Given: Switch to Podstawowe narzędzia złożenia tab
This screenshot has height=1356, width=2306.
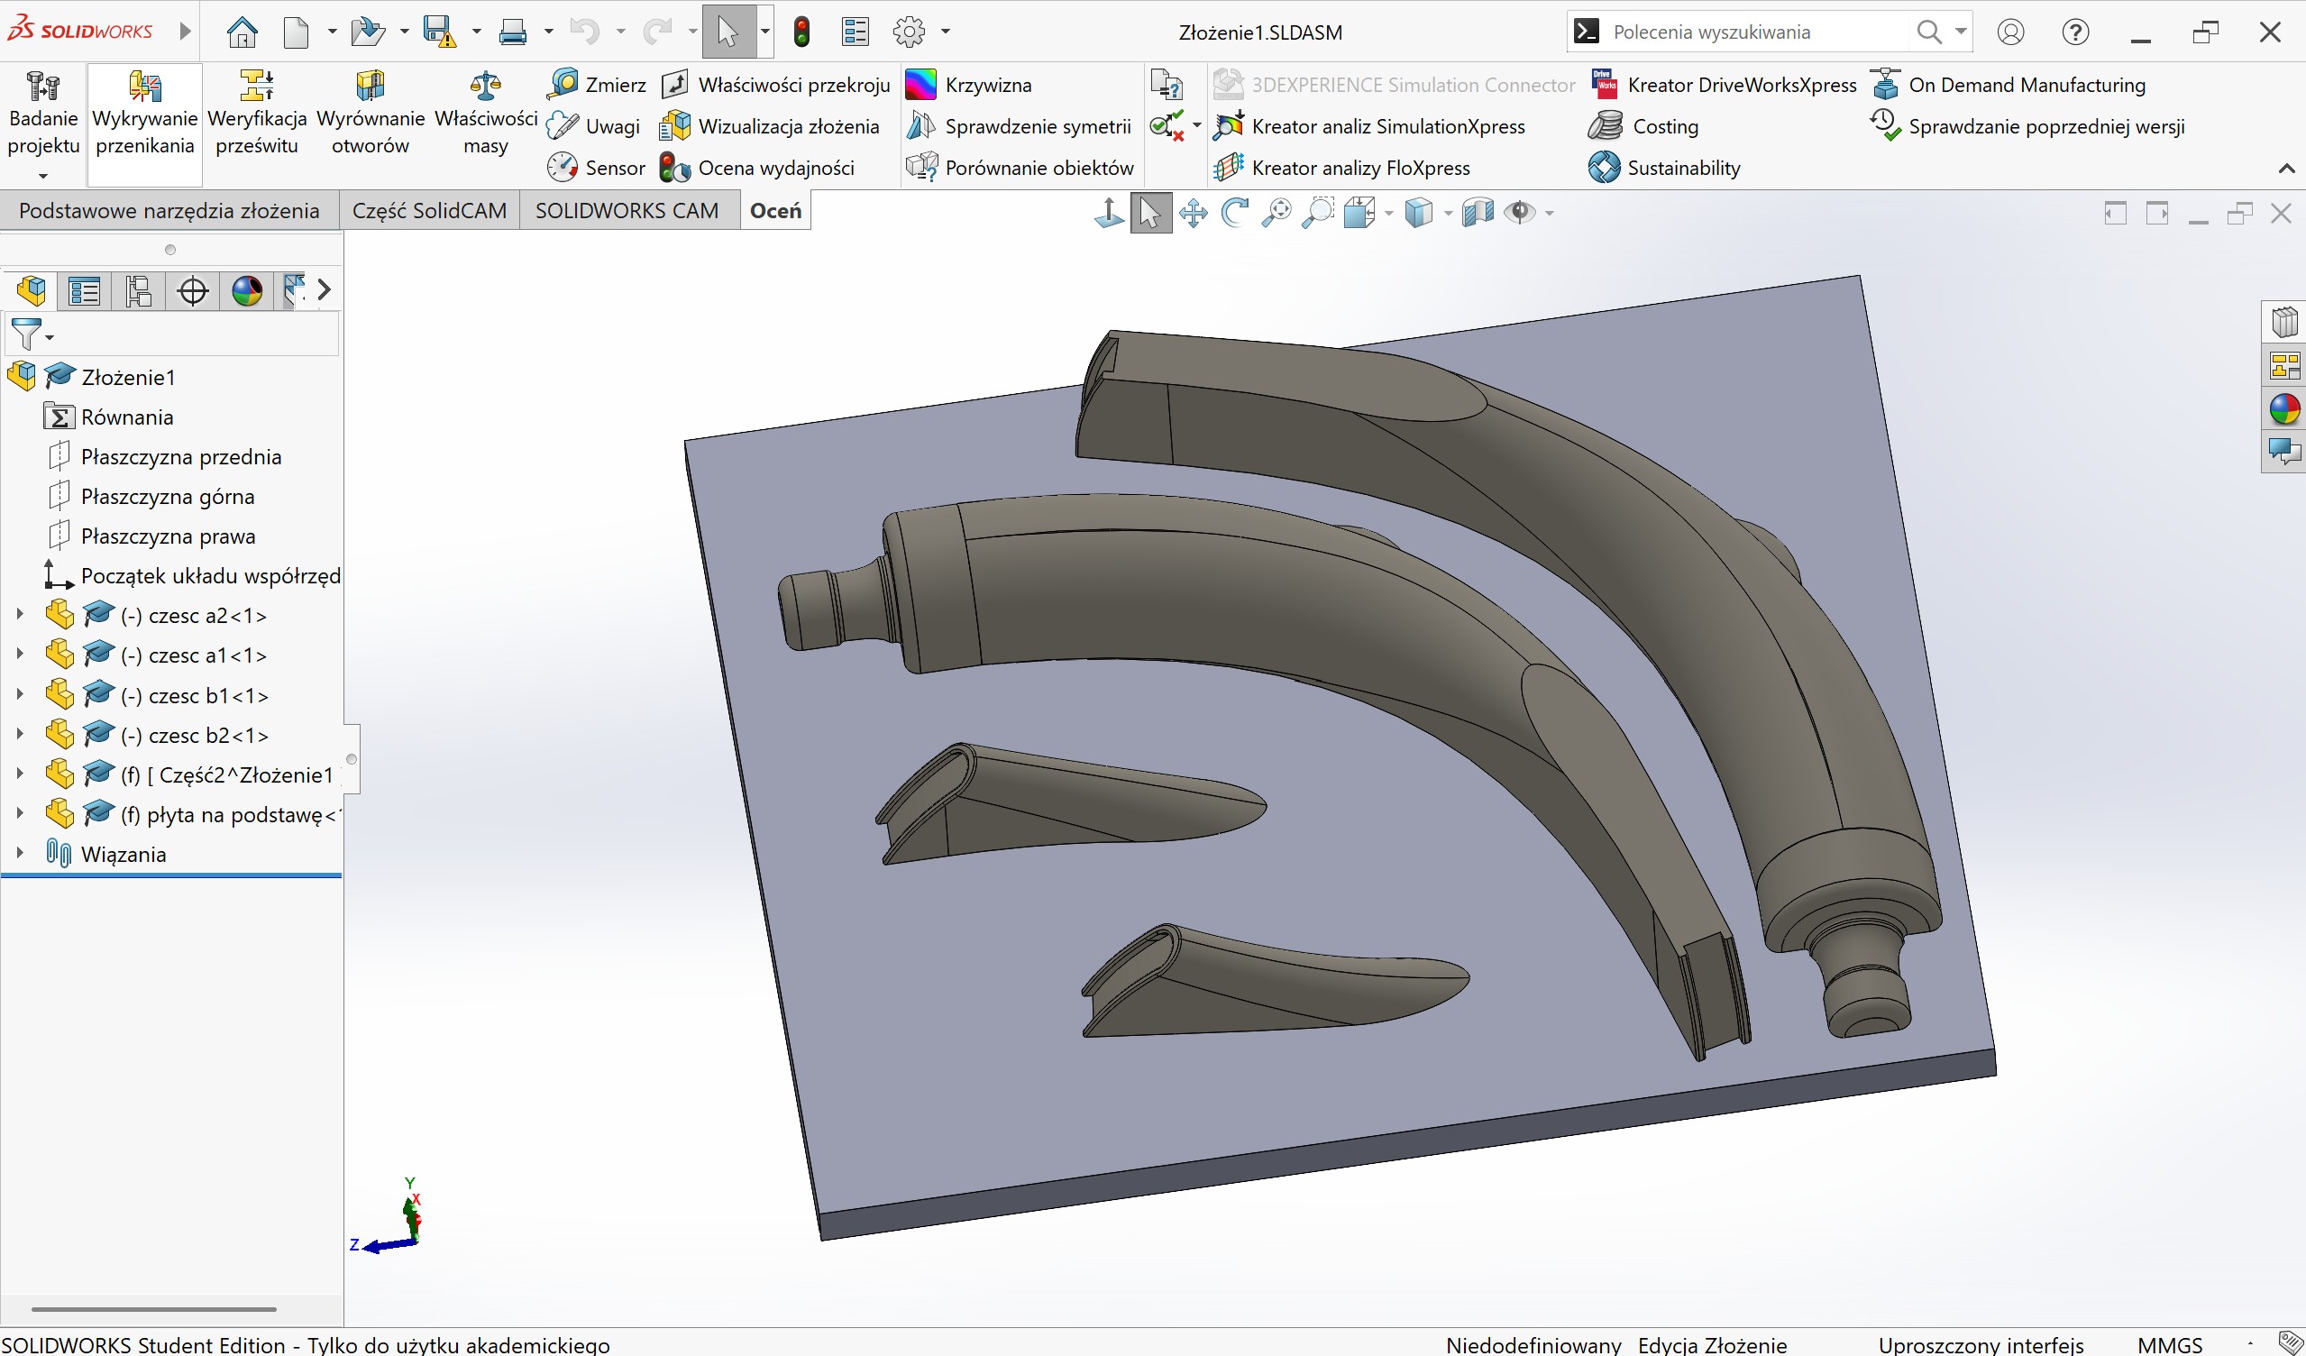Looking at the screenshot, I should pos(169,211).
